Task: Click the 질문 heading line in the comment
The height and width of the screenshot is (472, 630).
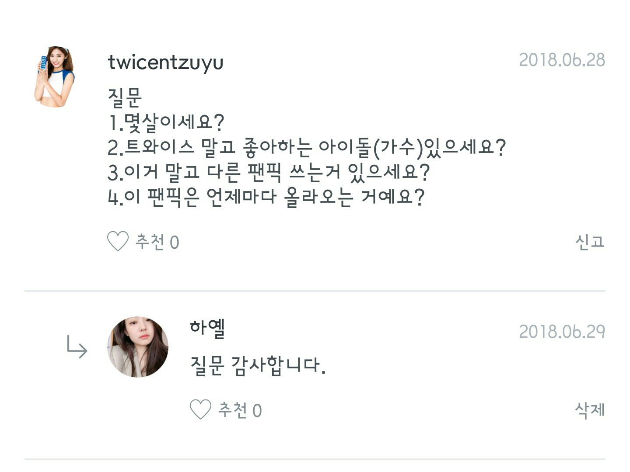Action: coord(125,98)
